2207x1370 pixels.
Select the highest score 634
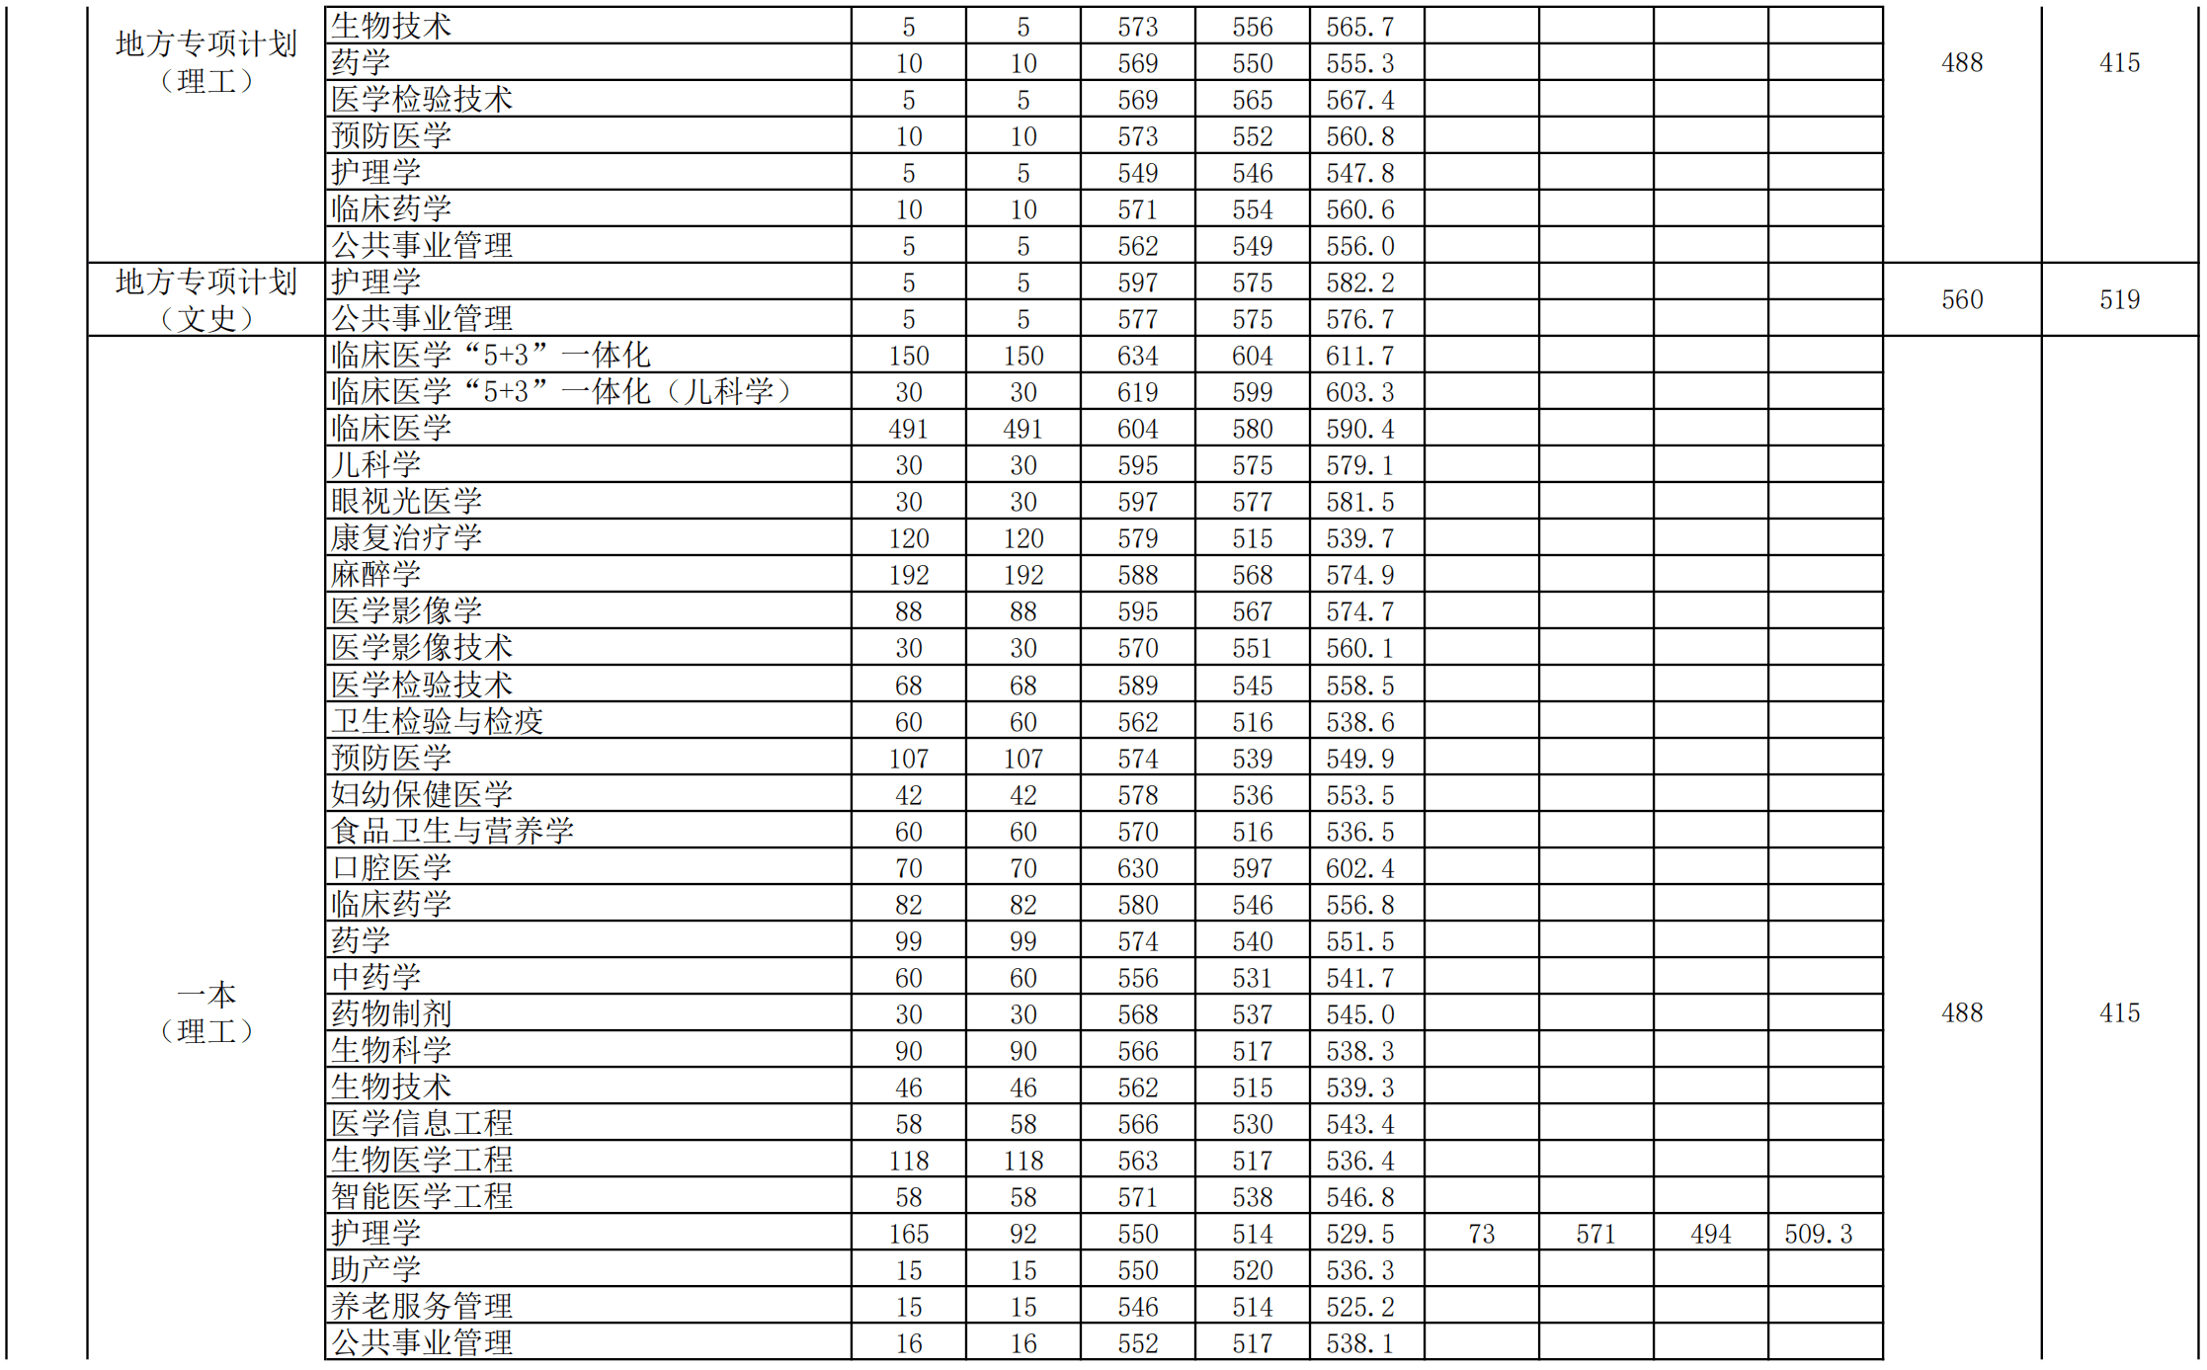click(1138, 356)
